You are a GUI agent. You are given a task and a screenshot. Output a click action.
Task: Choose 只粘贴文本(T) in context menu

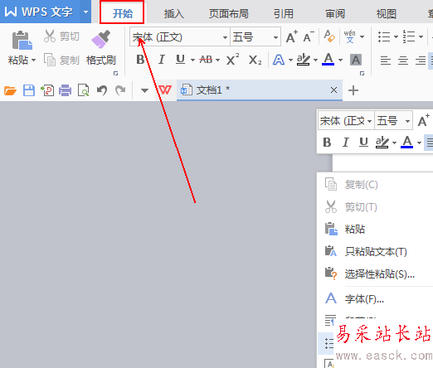375,252
